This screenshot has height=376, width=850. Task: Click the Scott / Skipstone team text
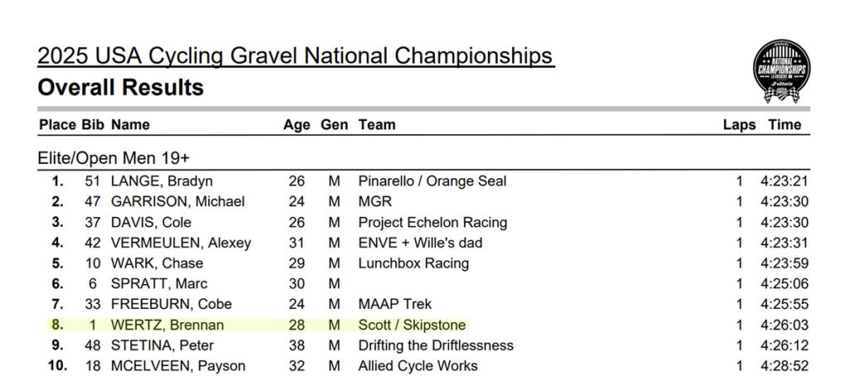coord(412,325)
